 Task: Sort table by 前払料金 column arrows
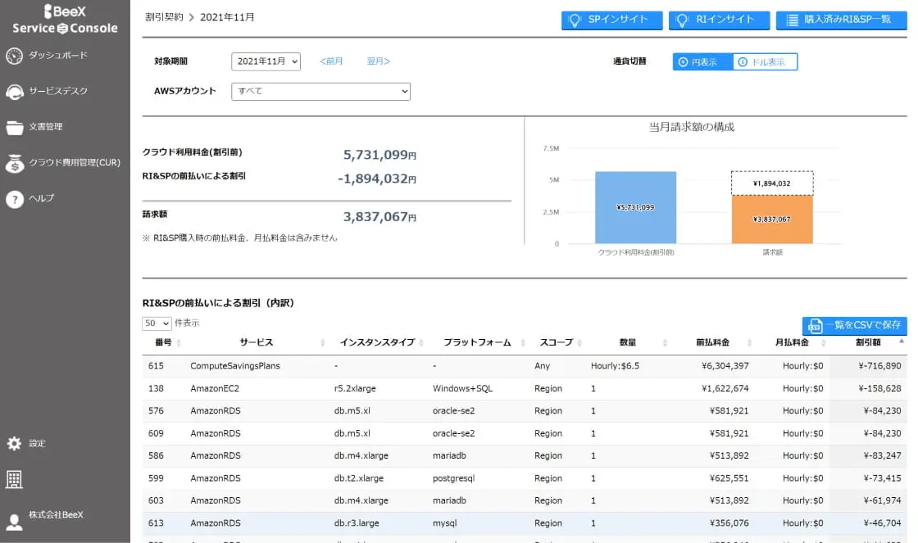click(x=749, y=343)
